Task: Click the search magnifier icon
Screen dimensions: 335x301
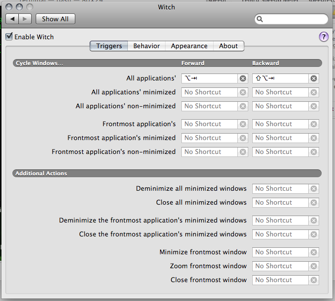Action: [x=260, y=19]
